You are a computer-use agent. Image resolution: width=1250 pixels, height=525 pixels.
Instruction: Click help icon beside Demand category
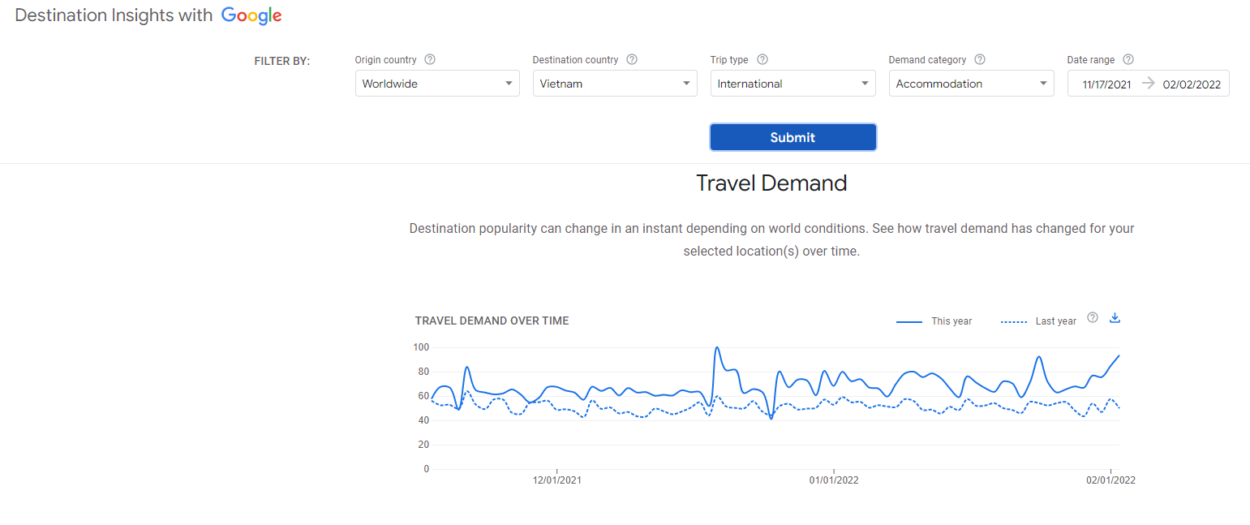pos(980,59)
